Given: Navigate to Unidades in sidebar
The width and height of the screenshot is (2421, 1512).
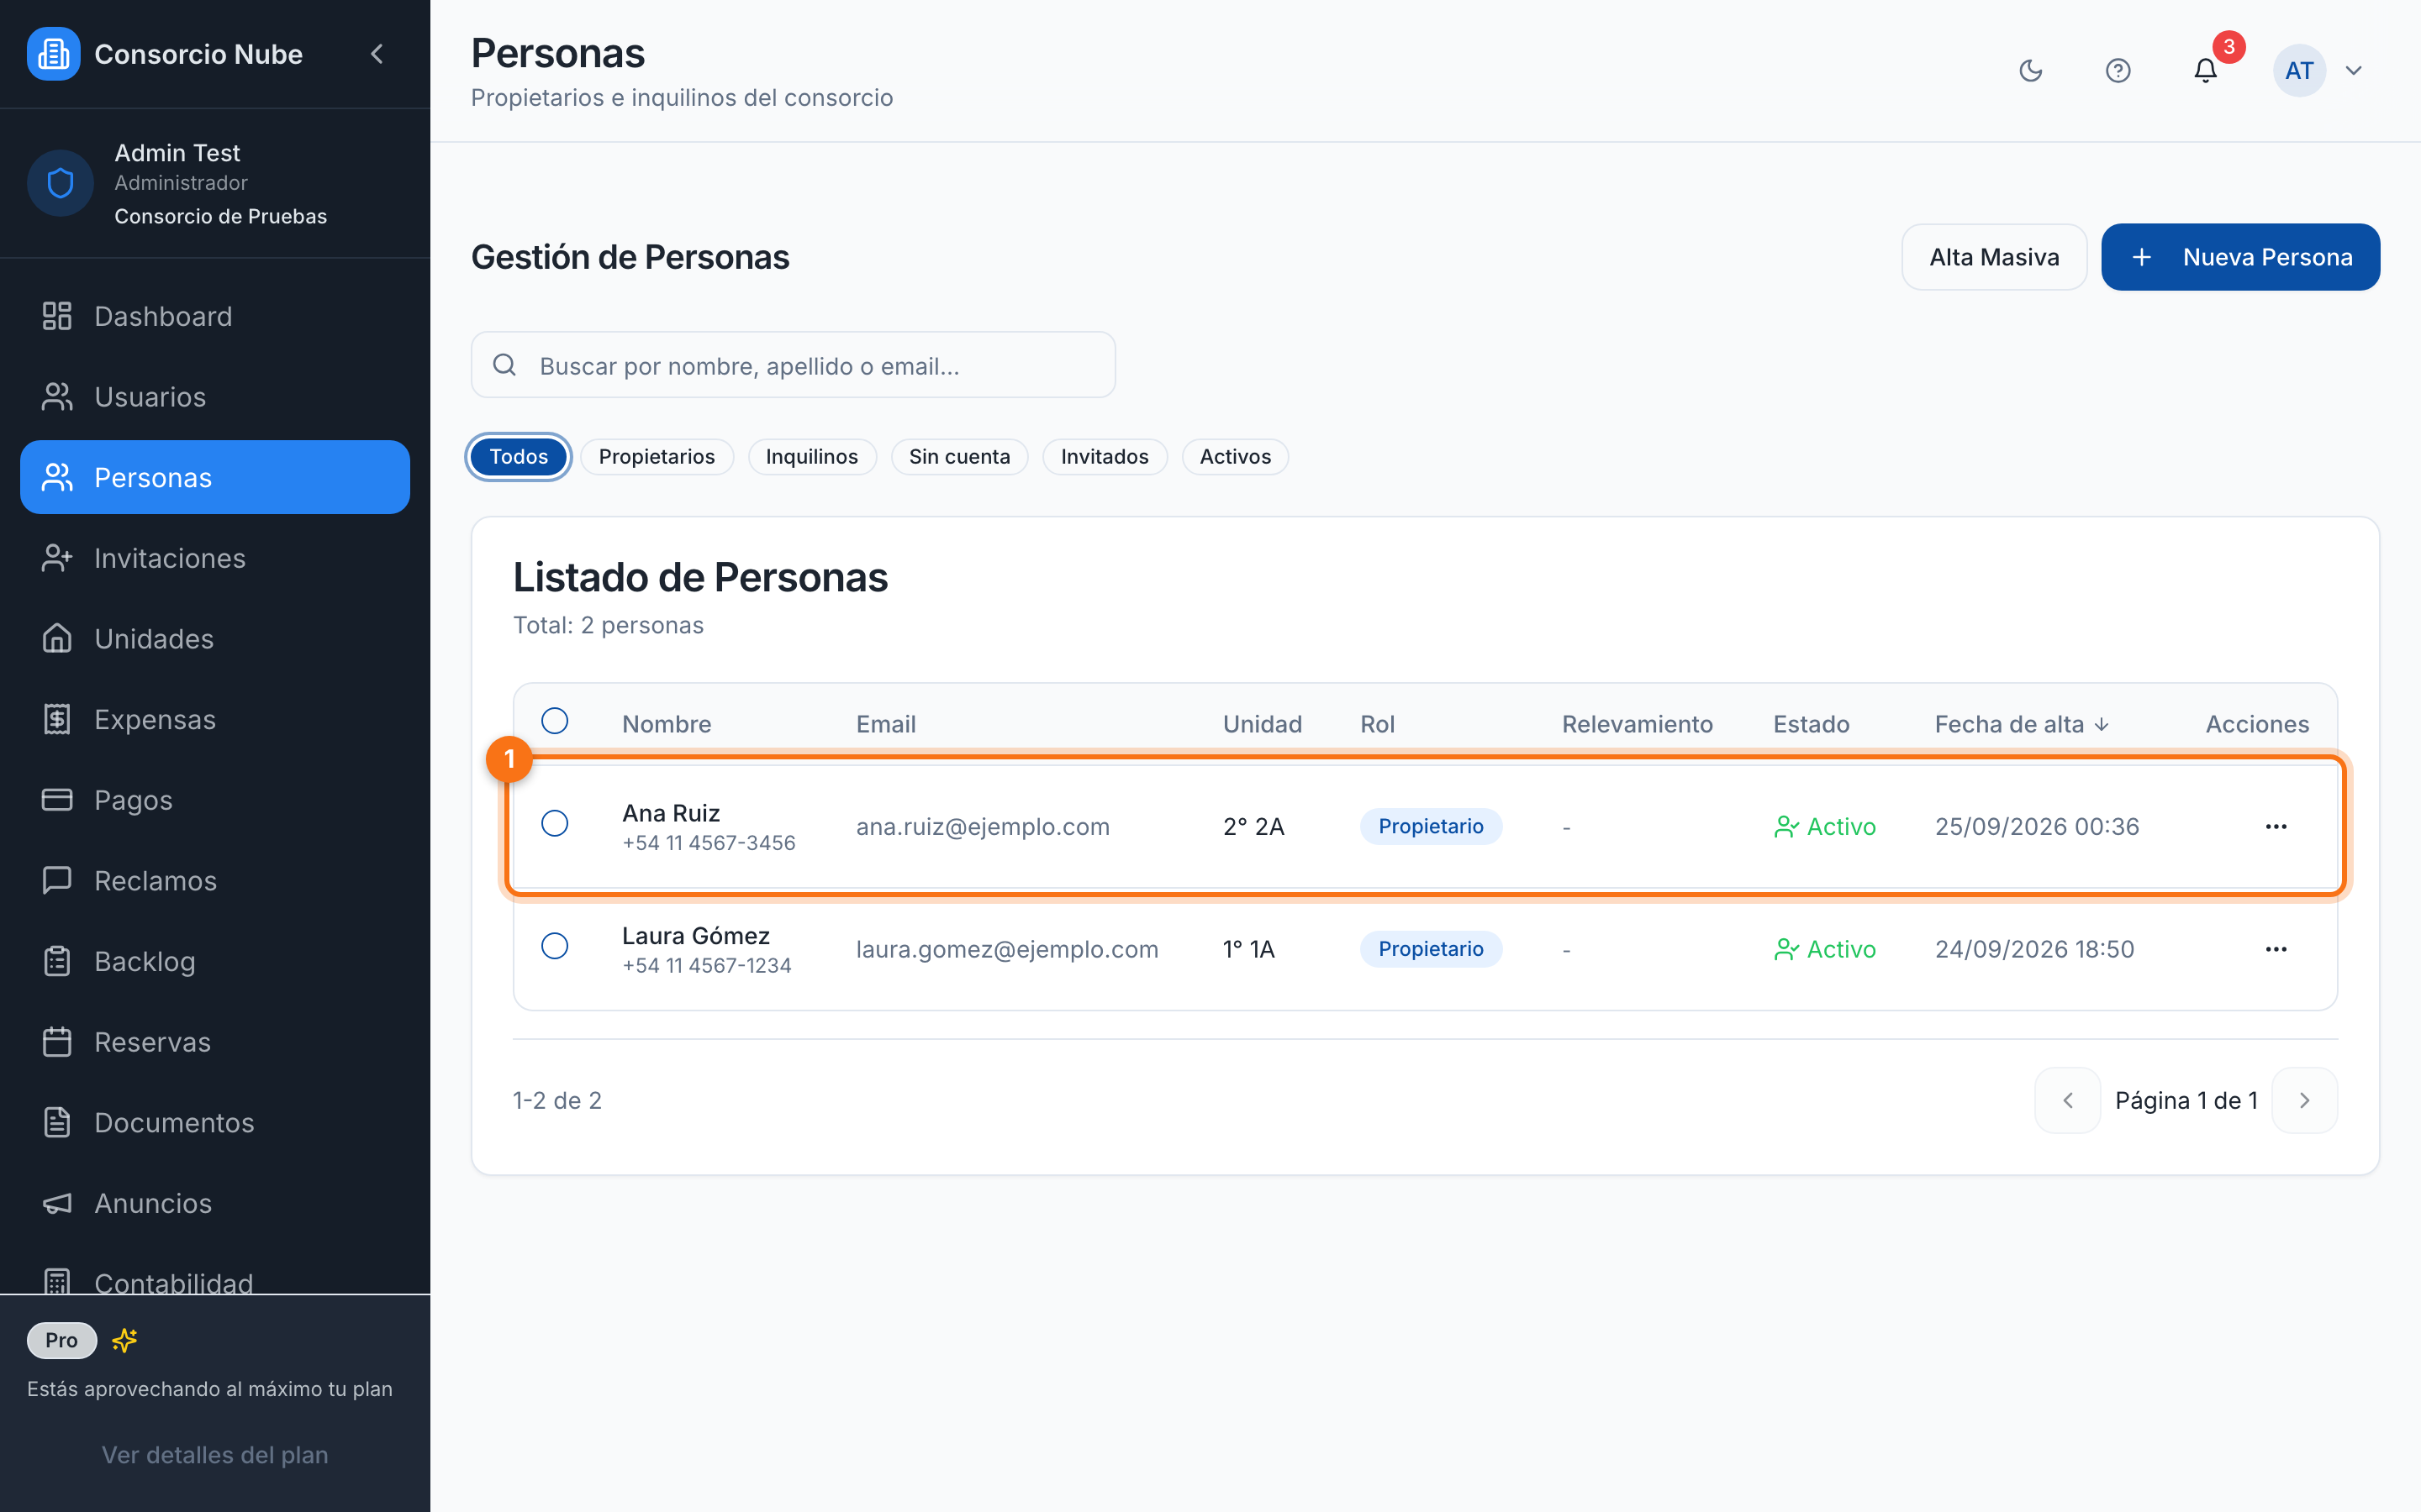Looking at the screenshot, I should [x=215, y=639].
